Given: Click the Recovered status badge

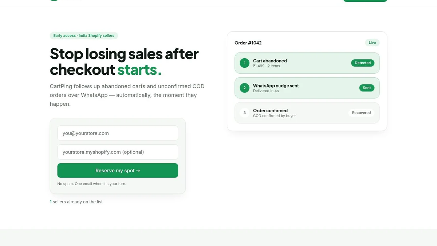Looking at the screenshot, I should point(361,113).
